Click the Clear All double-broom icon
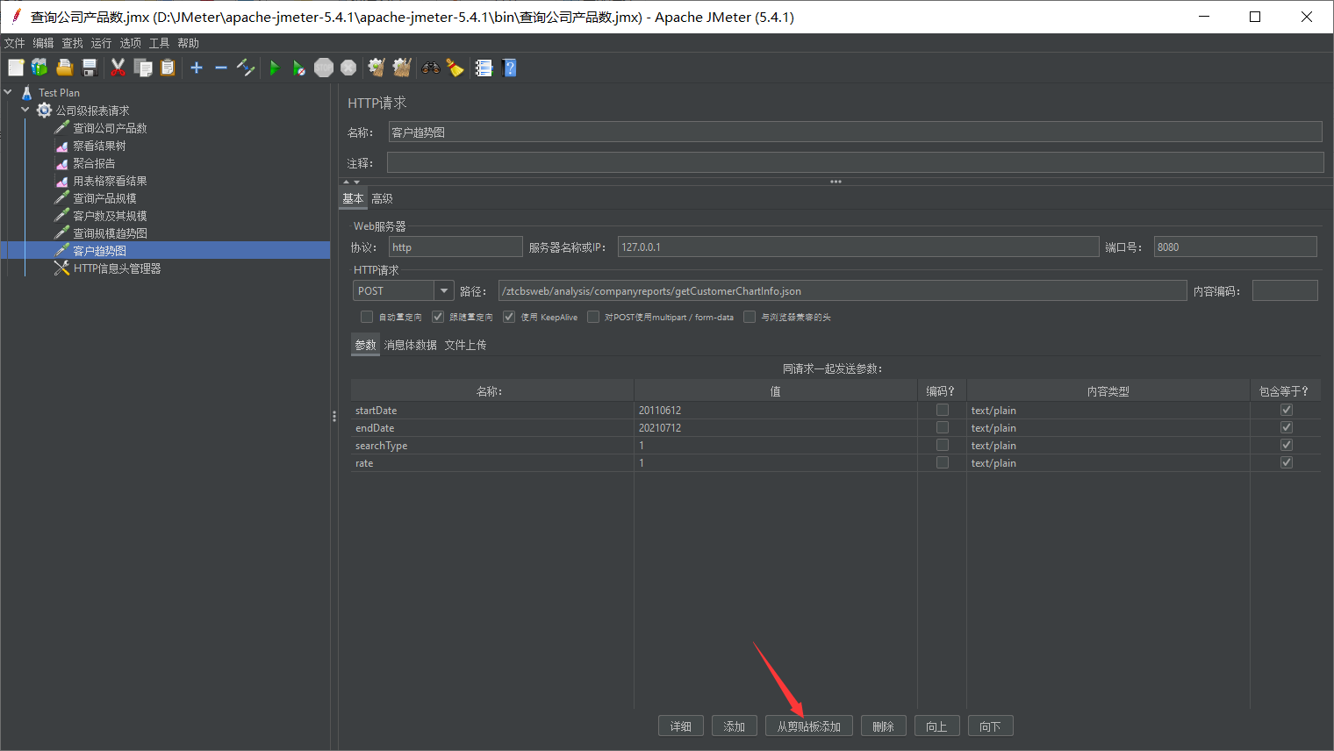 point(402,68)
